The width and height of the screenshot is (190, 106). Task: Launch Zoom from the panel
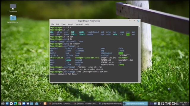[24, 103]
